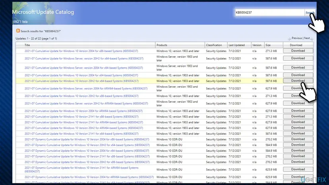Go to the Next results page link
The width and height of the screenshot is (329, 185).
307,38
